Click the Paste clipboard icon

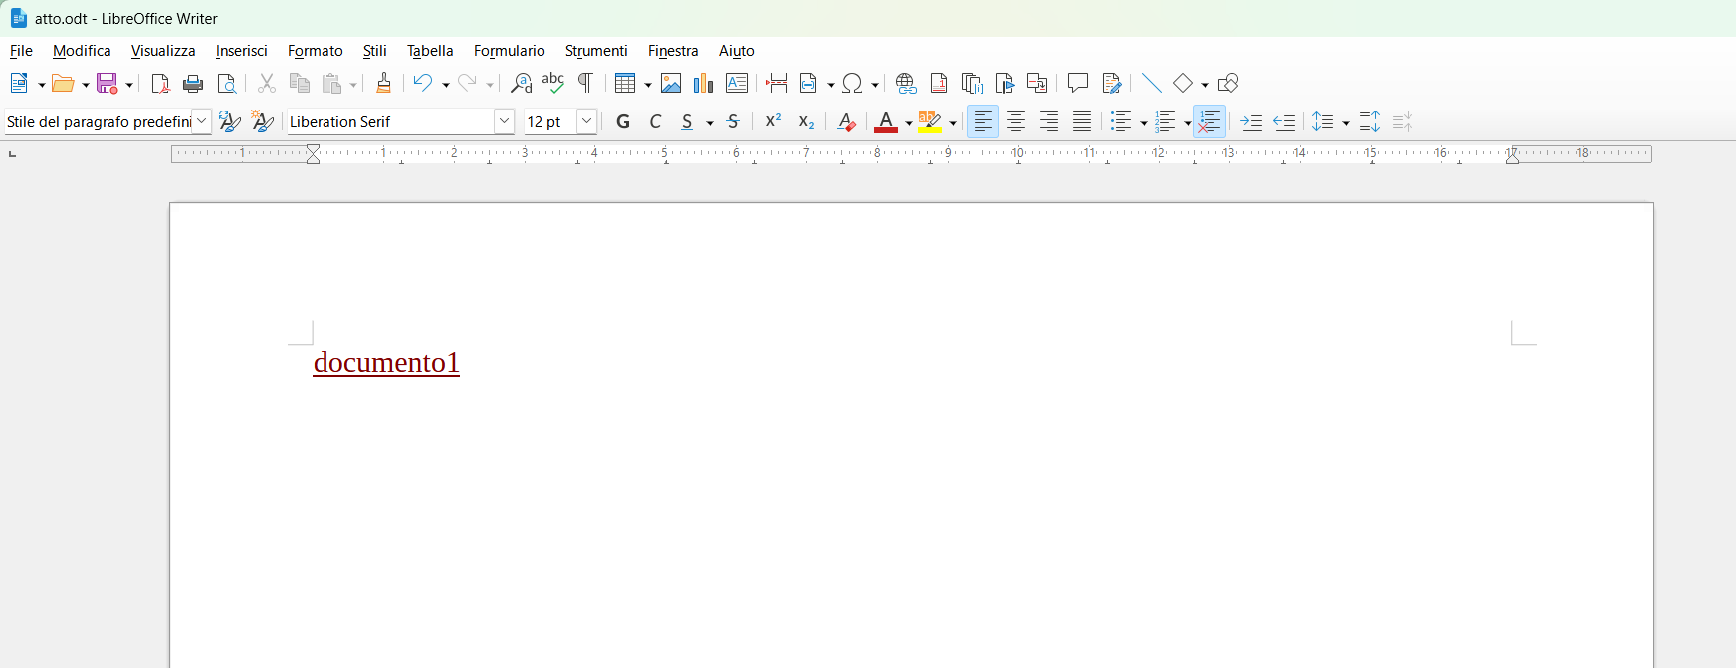click(332, 84)
